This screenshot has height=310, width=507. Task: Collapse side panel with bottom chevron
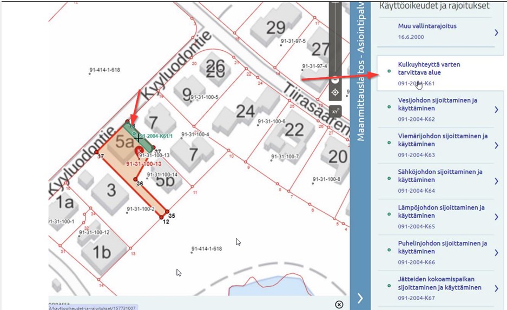pos(360,298)
